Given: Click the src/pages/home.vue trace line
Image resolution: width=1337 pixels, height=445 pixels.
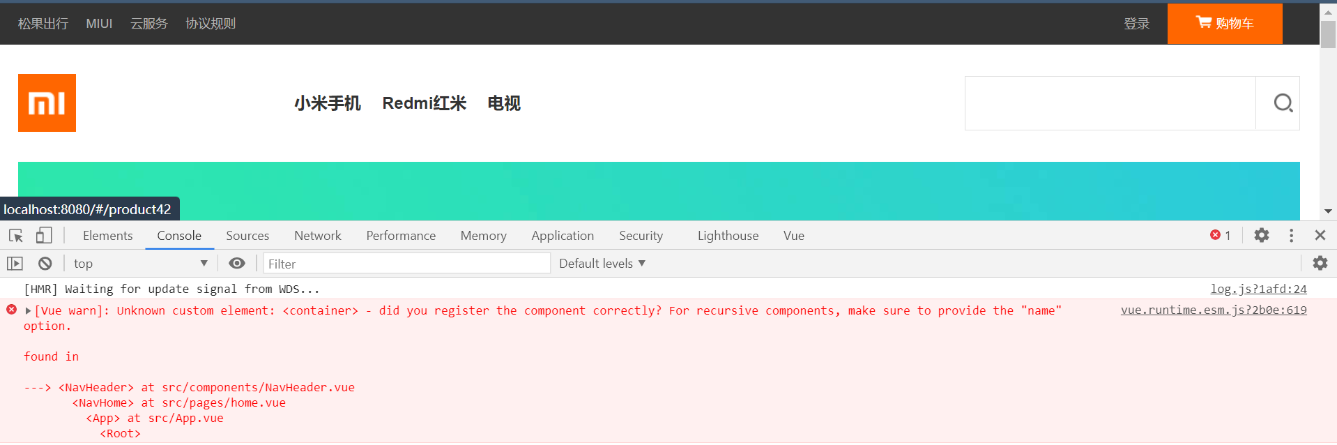Looking at the screenshot, I should pyautogui.click(x=179, y=402).
